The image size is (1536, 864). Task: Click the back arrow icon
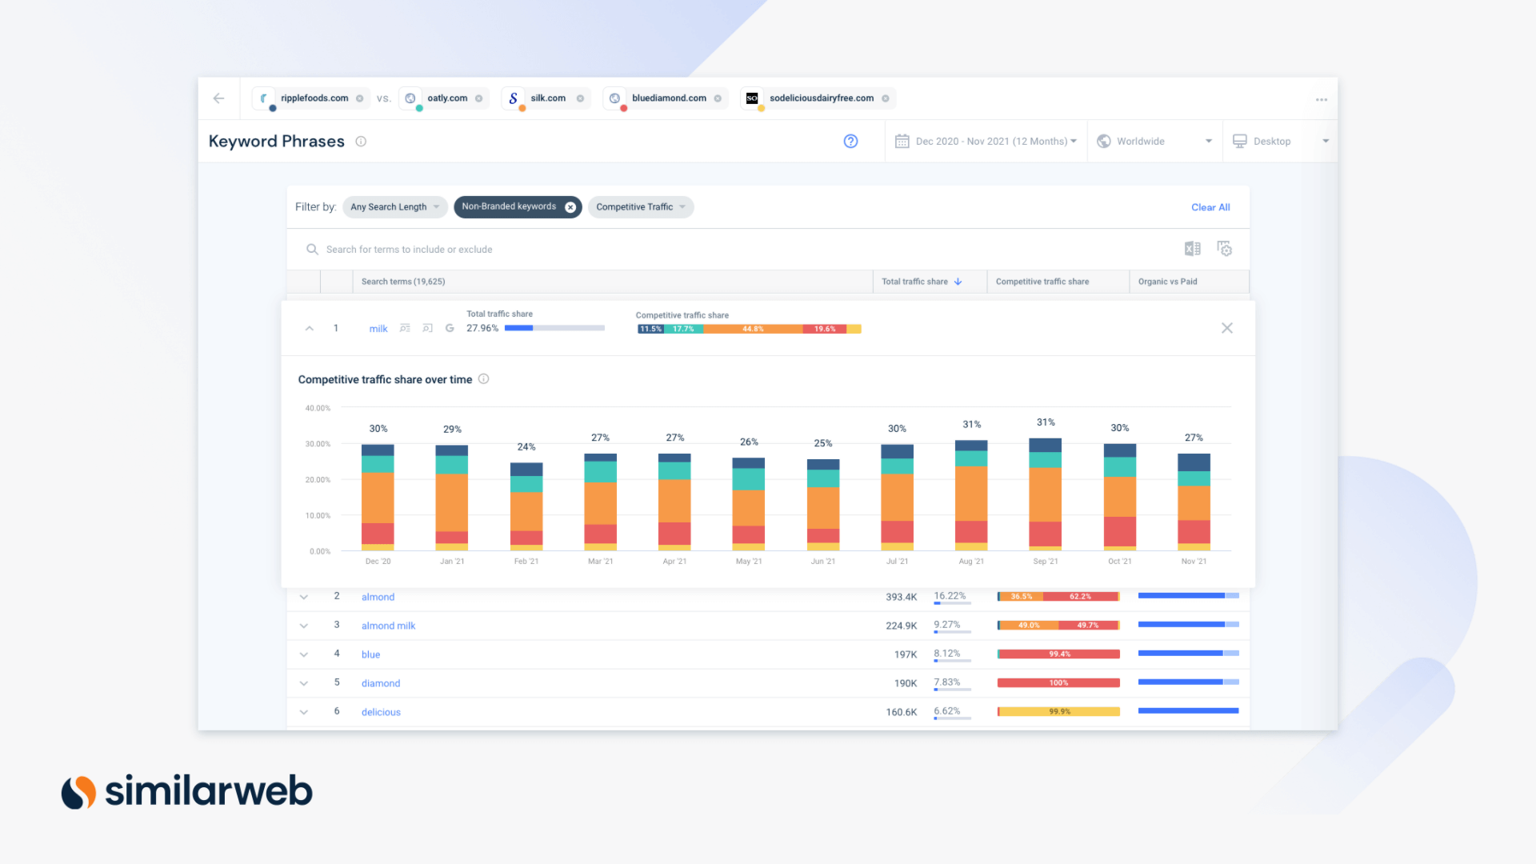[x=218, y=98]
